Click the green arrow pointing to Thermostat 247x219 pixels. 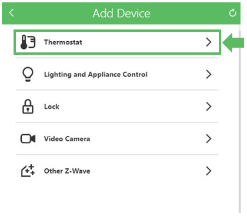(x=233, y=42)
